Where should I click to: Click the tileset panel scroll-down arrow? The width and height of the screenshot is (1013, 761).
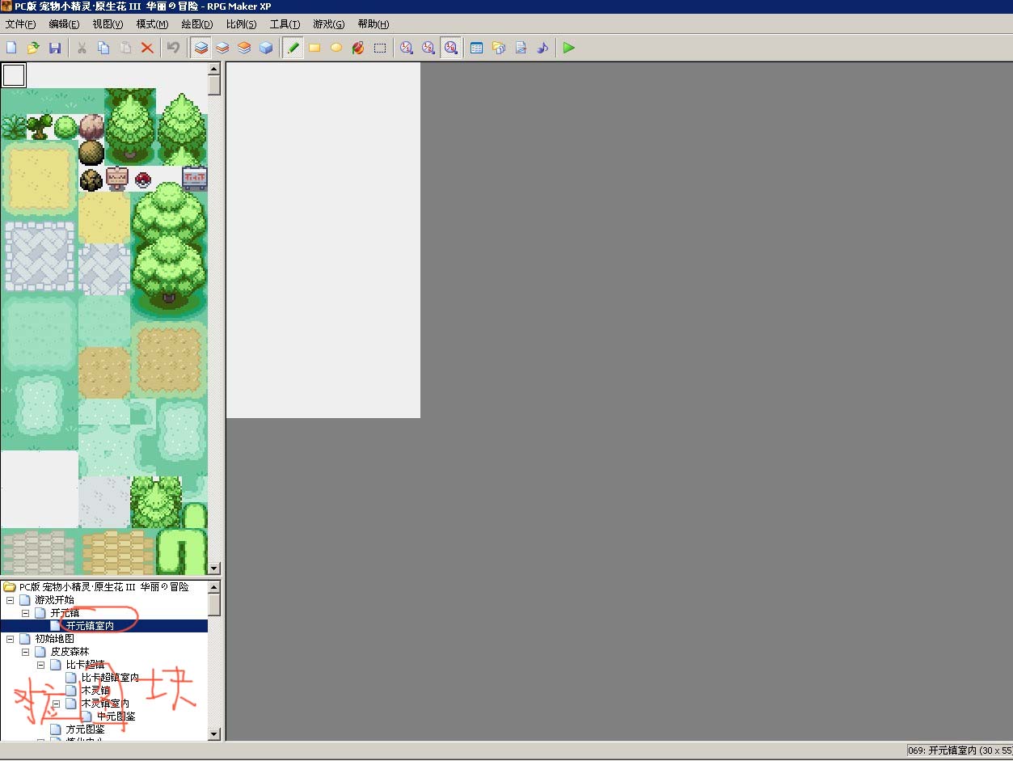pos(214,569)
